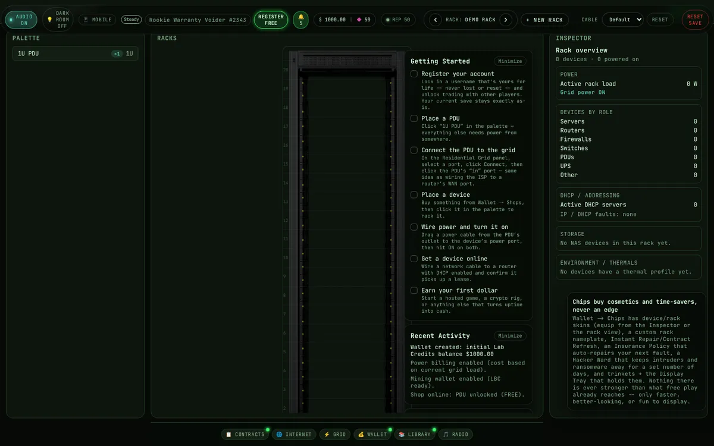Screen dimensions: 714x446
Task: Check Place a PDU step
Action: pyautogui.click(x=414, y=118)
